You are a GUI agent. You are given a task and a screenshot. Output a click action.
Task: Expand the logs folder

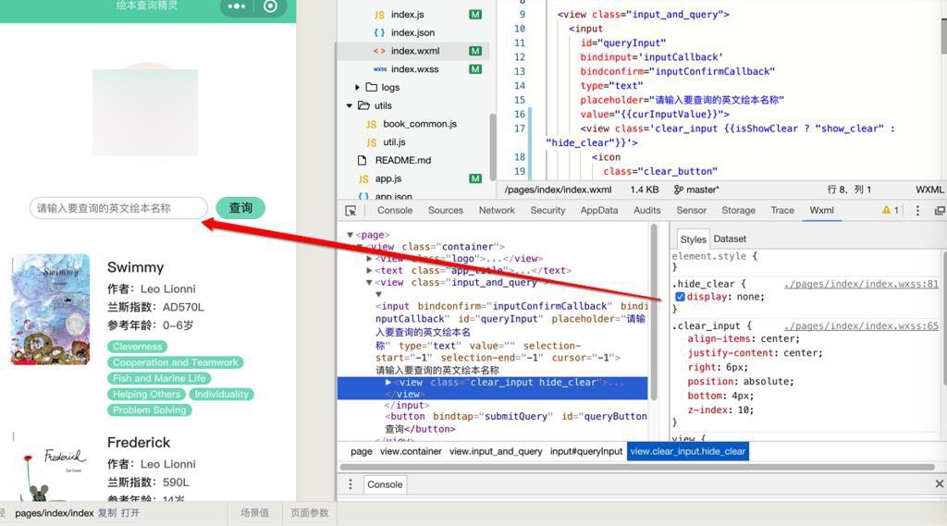(357, 88)
